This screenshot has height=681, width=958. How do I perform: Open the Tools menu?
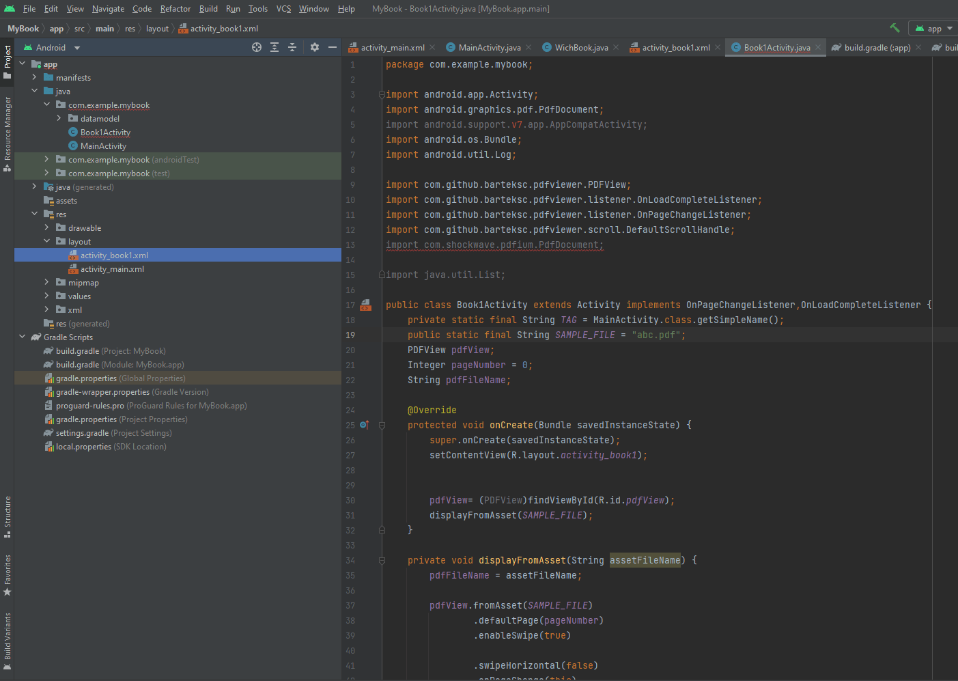[258, 9]
